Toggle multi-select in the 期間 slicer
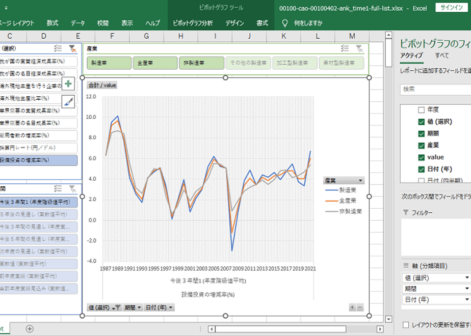Viewport: 471px width, 336px height. (58, 188)
